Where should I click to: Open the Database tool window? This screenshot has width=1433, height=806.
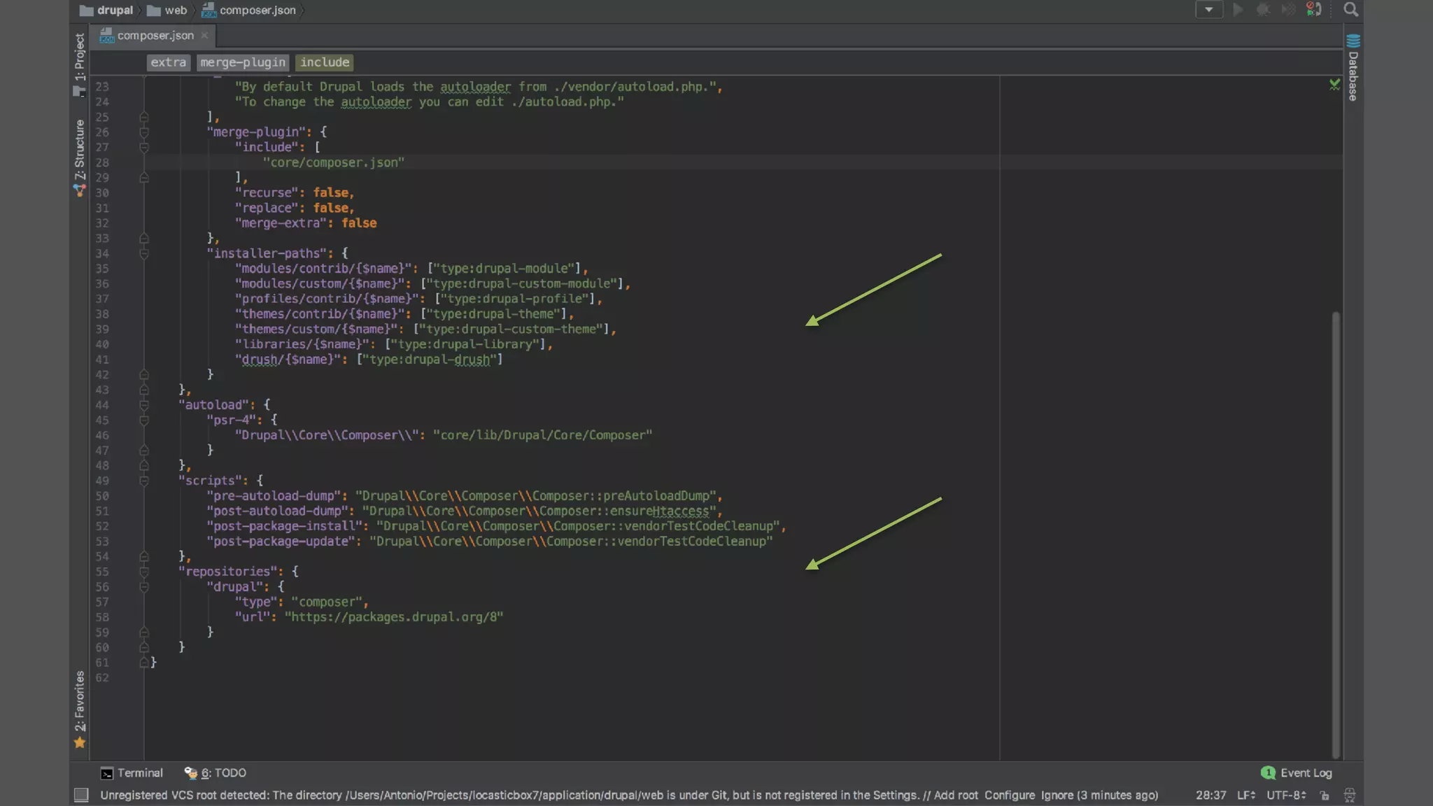tap(1353, 69)
